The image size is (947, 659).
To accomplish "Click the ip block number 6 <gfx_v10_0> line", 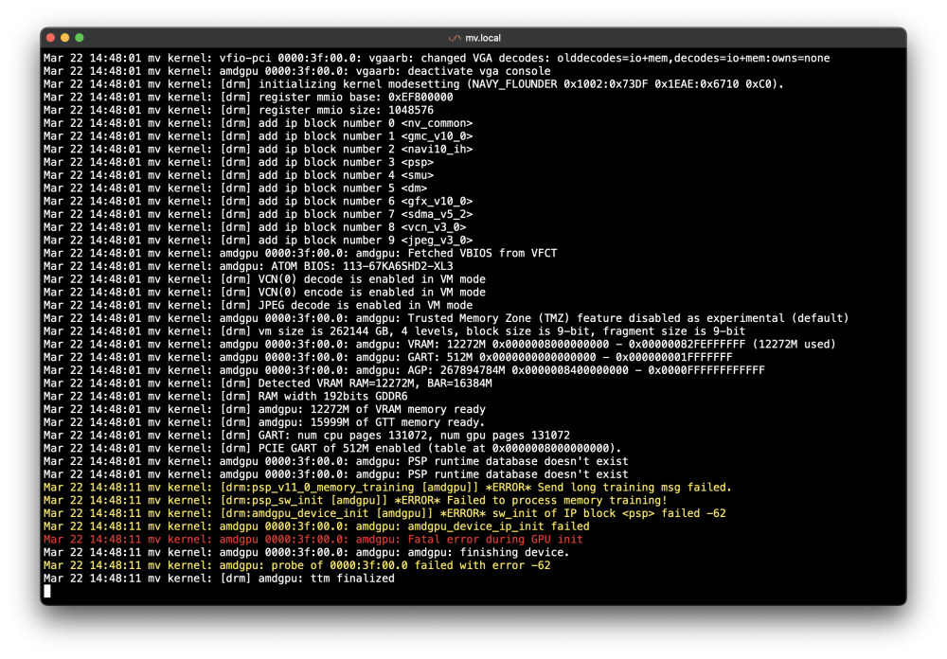I will pyautogui.click(x=258, y=201).
